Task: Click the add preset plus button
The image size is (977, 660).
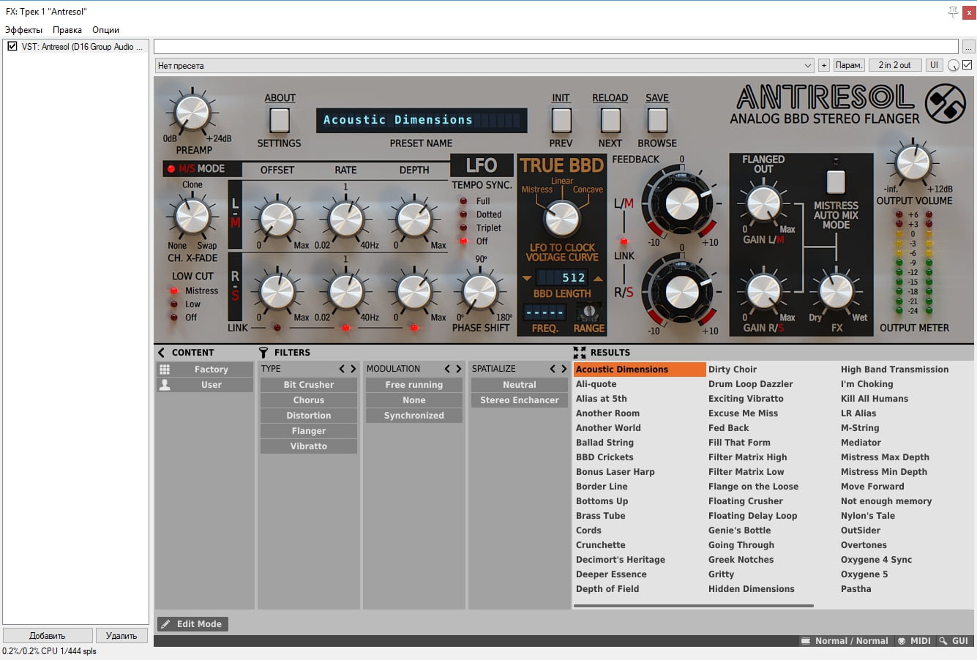Action: [823, 65]
